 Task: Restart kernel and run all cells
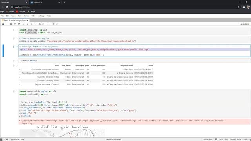pyautogui.click(x=35, y=24)
